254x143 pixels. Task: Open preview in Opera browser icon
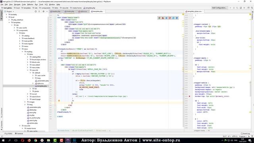(x=170, y=18)
